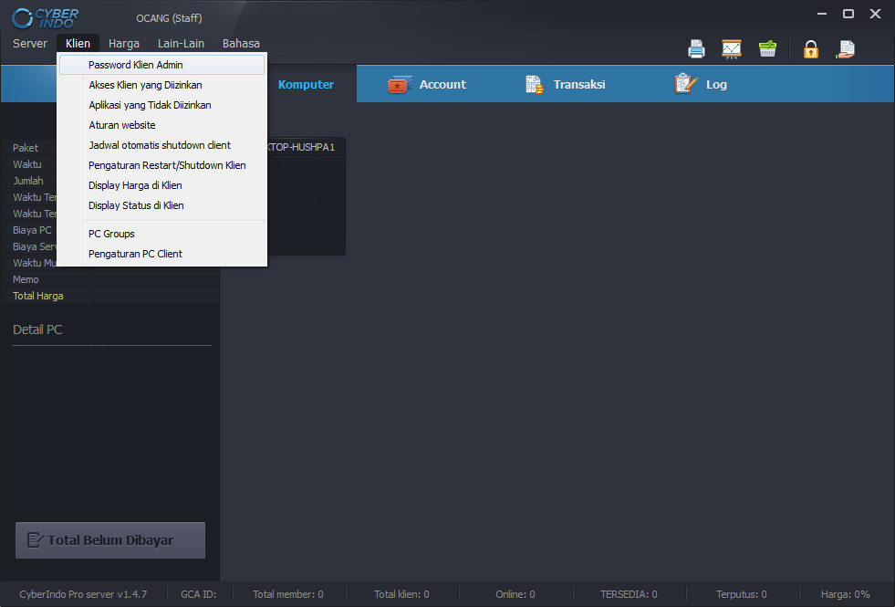
Task: Select Password Klien Admin from Klien menu
Action: [137, 65]
